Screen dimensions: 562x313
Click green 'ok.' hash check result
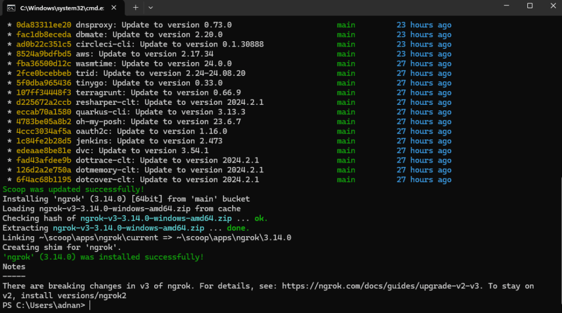(261, 219)
